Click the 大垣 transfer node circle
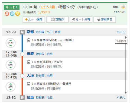This screenshot has height=103, width=130. (x=22, y=76)
